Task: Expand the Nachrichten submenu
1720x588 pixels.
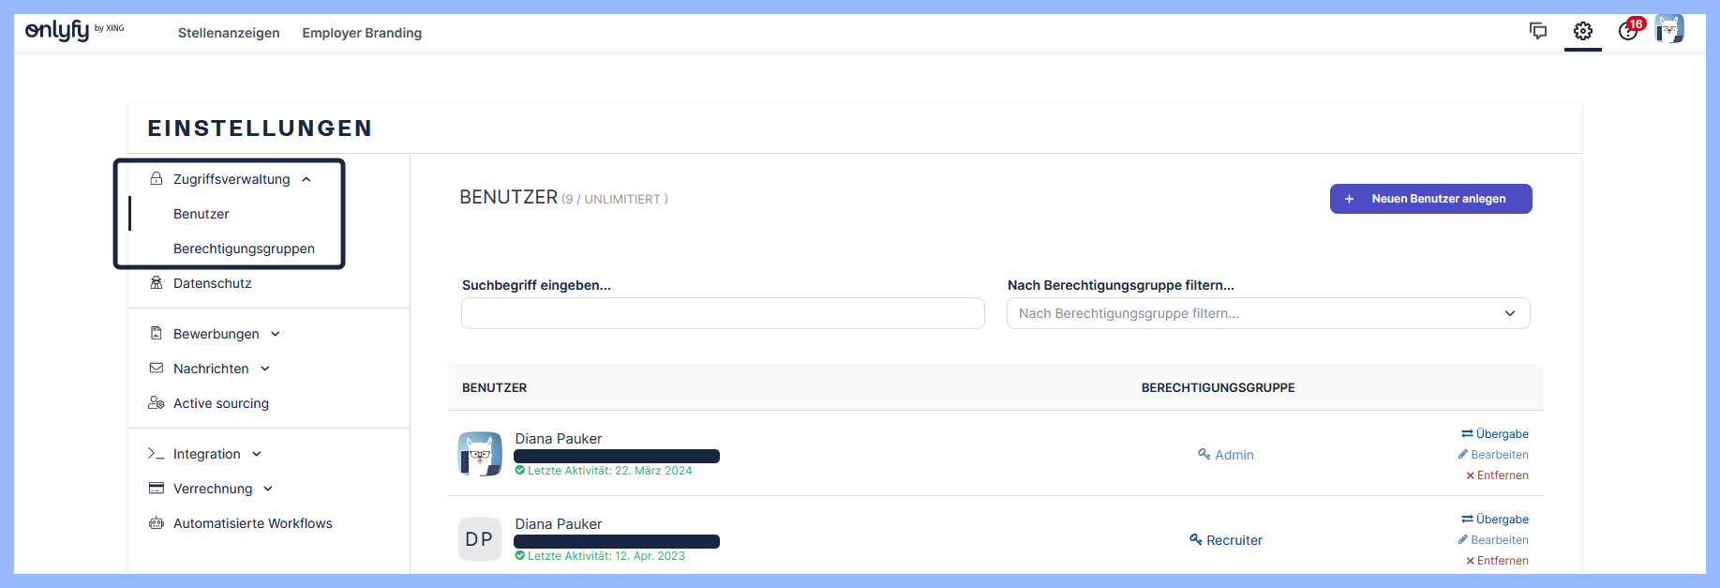Action: click(265, 369)
